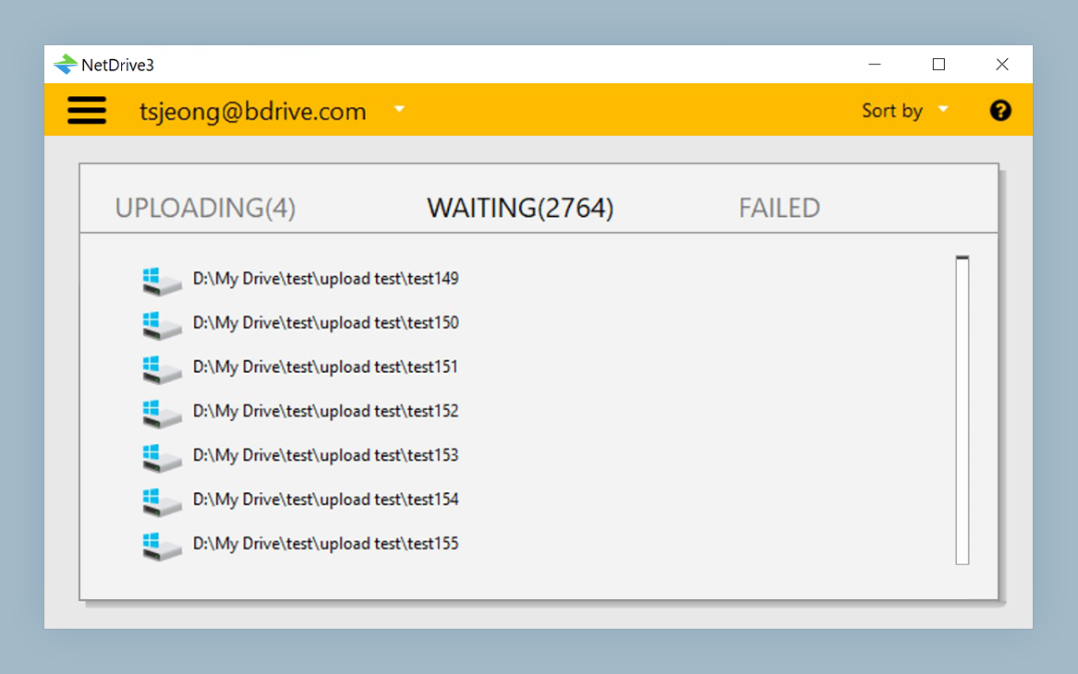Select the test154 upload path entry
The height and width of the screenshot is (674, 1078).
[325, 499]
